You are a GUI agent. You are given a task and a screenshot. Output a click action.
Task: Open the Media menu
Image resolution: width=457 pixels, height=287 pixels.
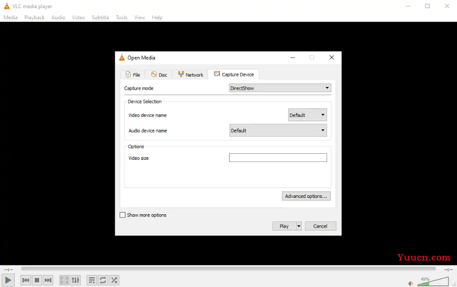point(10,17)
